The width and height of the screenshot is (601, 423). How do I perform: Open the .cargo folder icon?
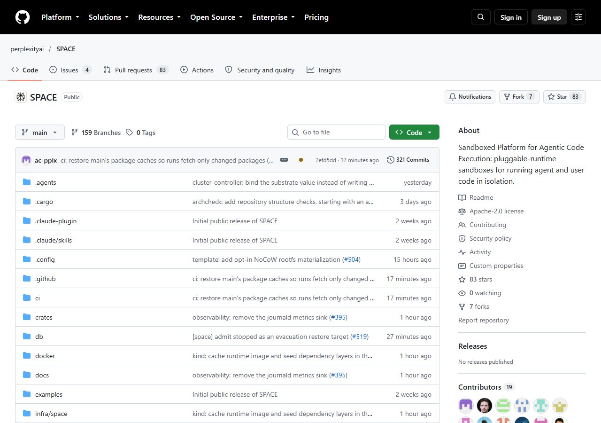click(x=27, y=202)
